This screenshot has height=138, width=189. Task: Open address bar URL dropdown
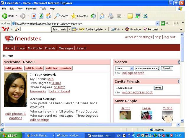(x=157, y=23)
